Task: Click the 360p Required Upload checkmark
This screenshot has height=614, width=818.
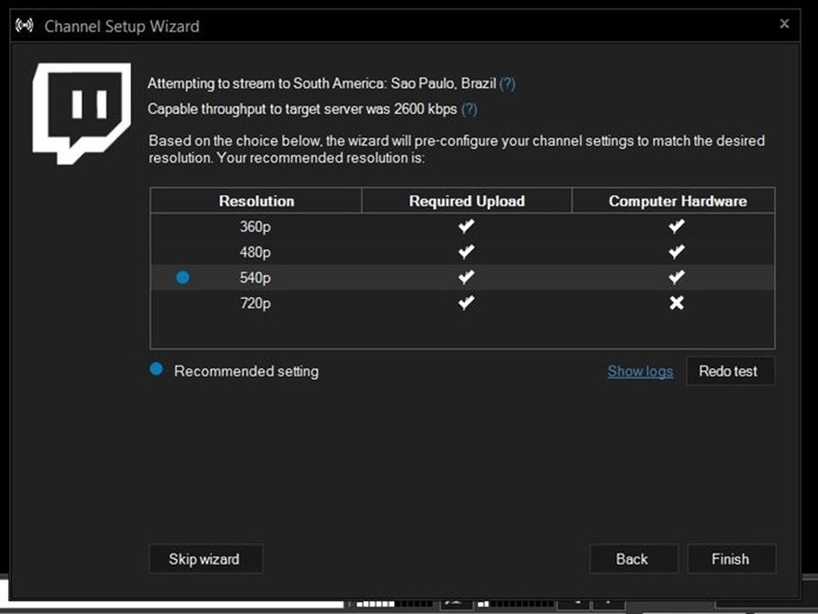Action: coord(466,226)
